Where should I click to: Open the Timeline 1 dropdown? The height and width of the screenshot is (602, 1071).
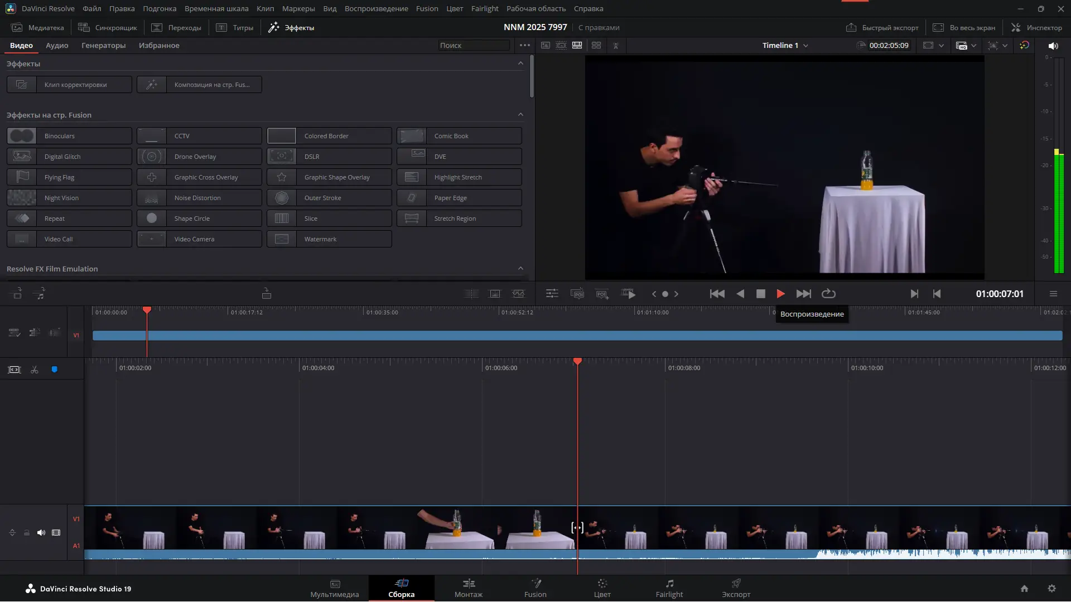pos(785,46)
